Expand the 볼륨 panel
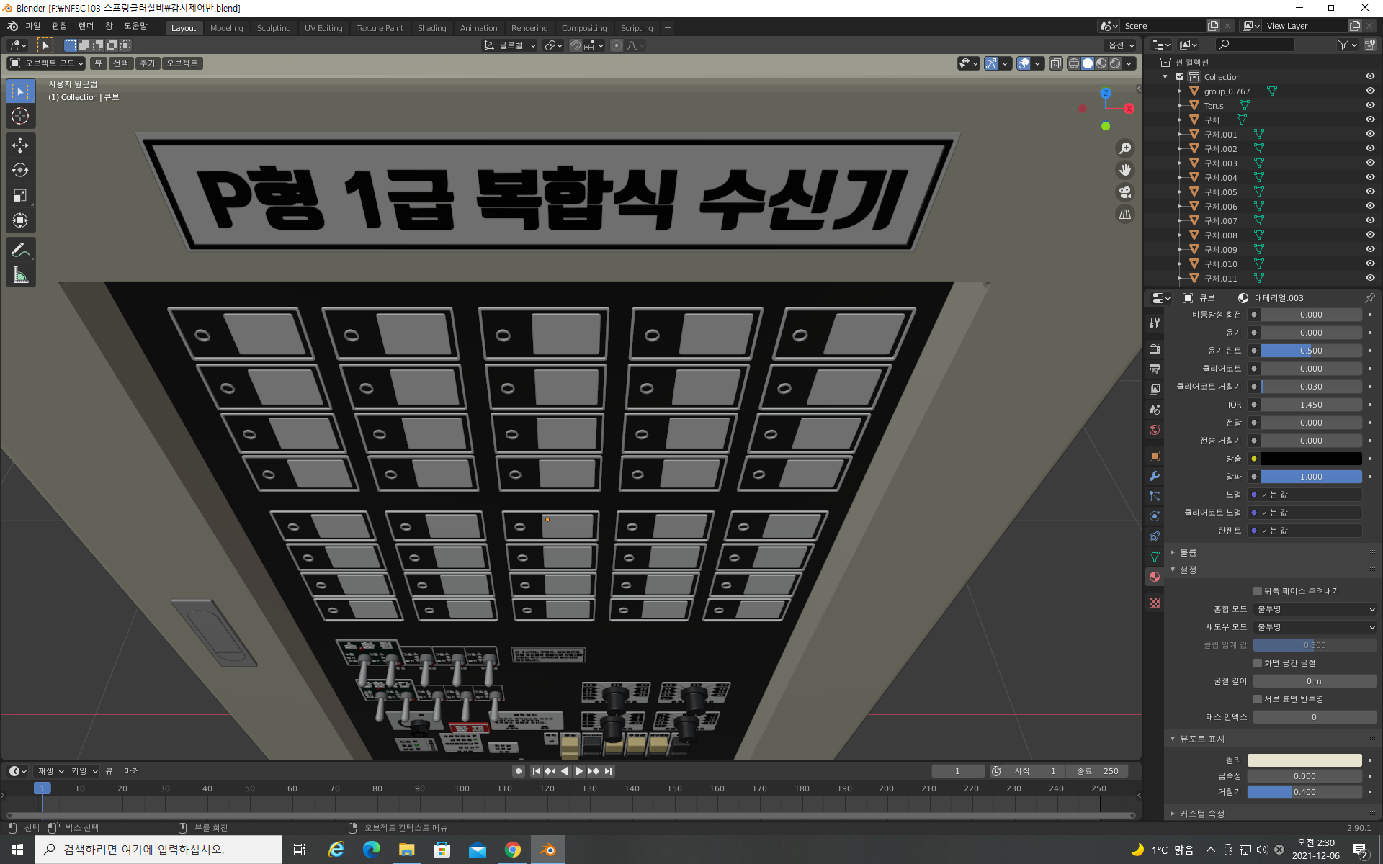This screenshot has height=864, width=1383. point(1188,552)
